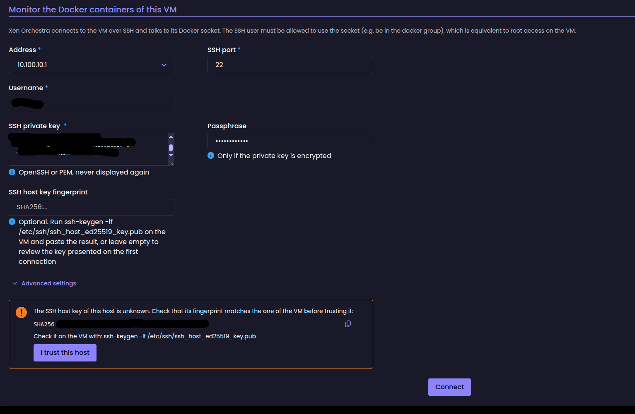The height and width of the screenshot is (414, 635).
Task: Click the 'Address' field label
Action: pyautogui.click(x=22, y=50)
